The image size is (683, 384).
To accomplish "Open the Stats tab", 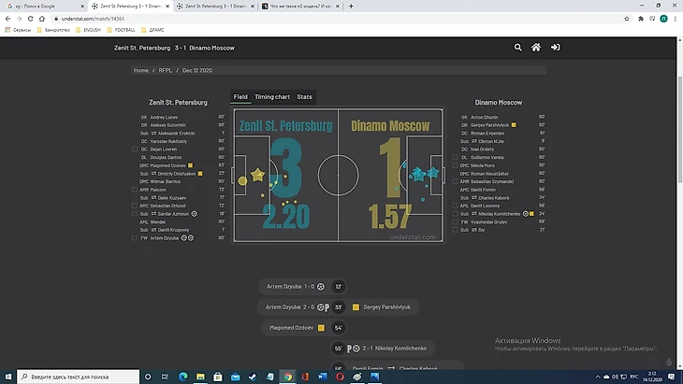I will click(304, 97).
